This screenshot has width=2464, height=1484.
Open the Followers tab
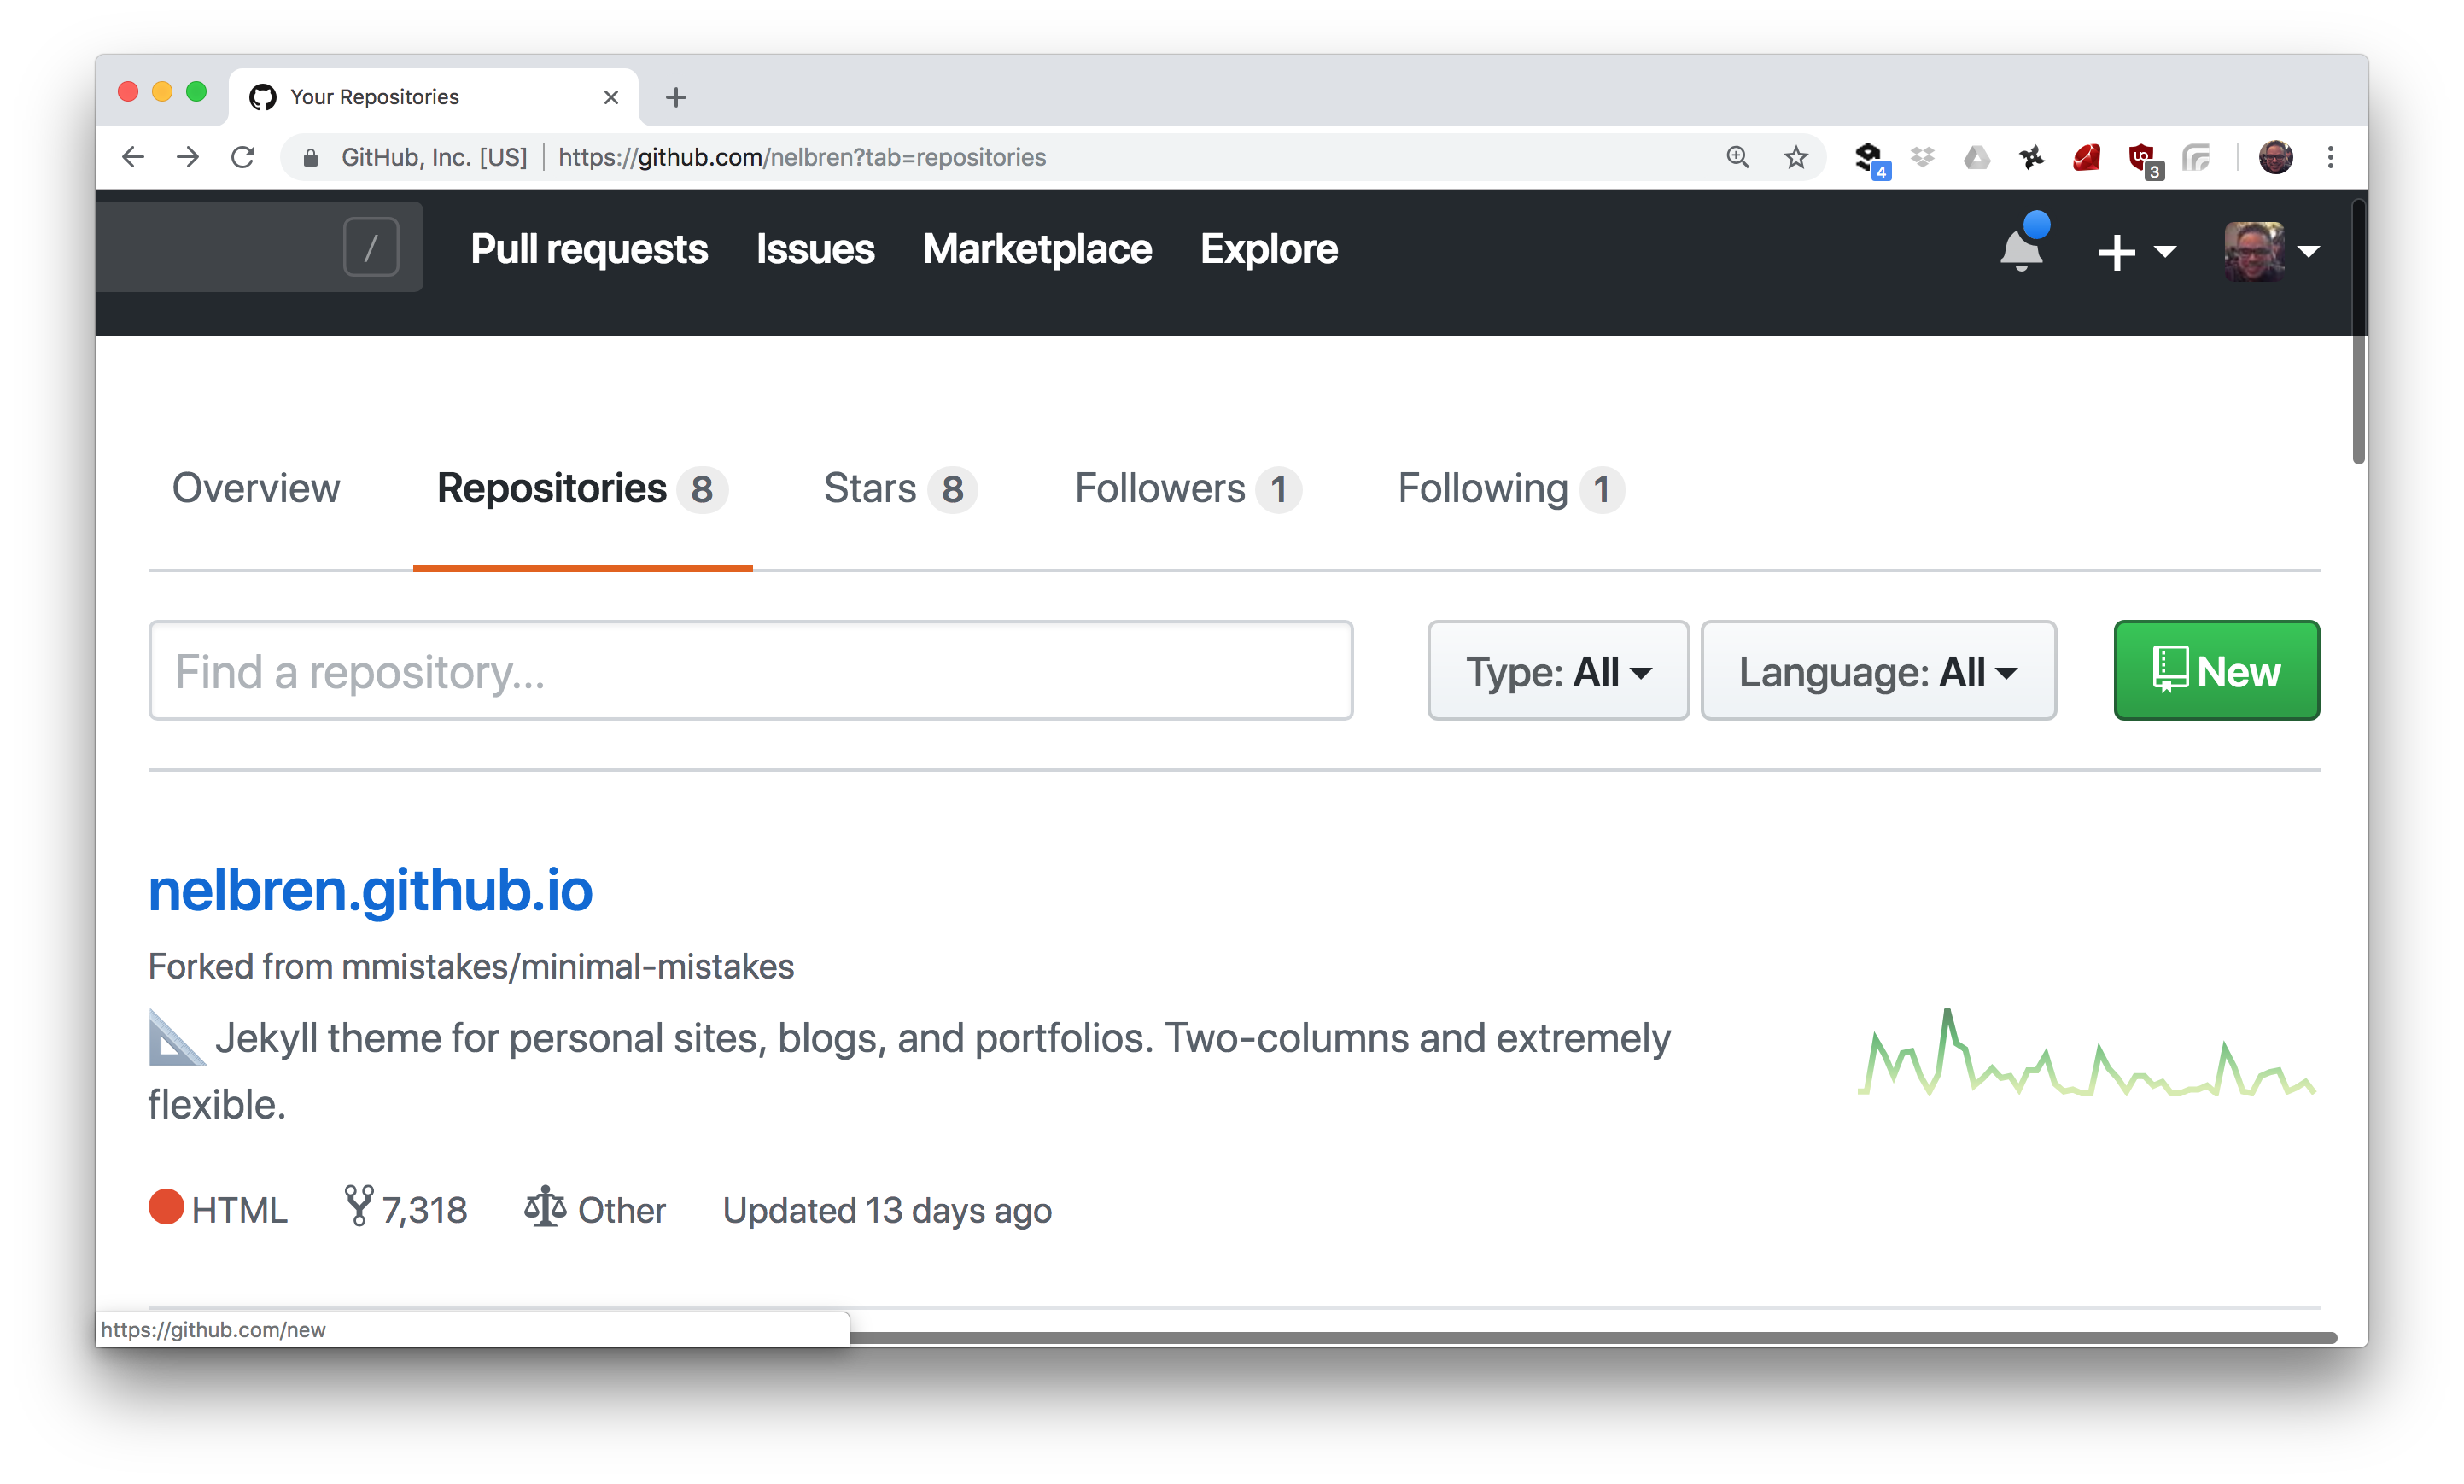point(1187,488)
